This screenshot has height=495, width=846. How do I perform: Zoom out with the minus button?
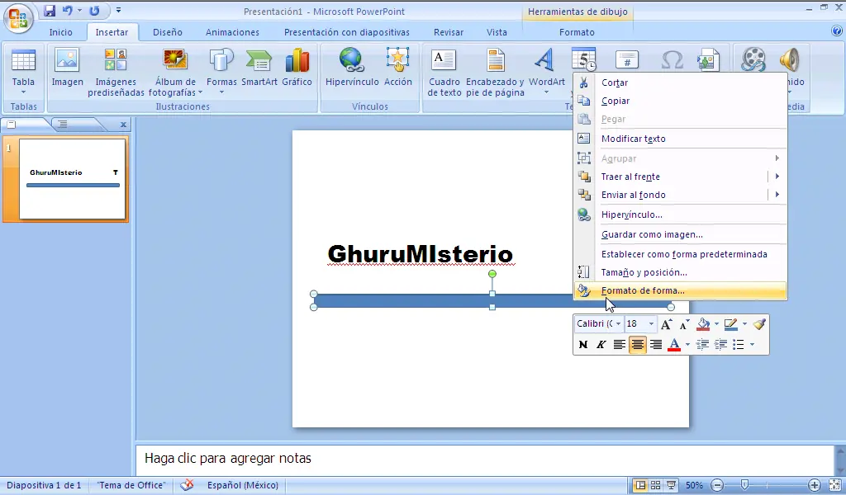[x=717, y=485]
